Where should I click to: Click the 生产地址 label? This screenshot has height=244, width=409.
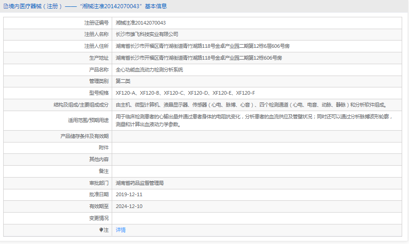[99, 58]
